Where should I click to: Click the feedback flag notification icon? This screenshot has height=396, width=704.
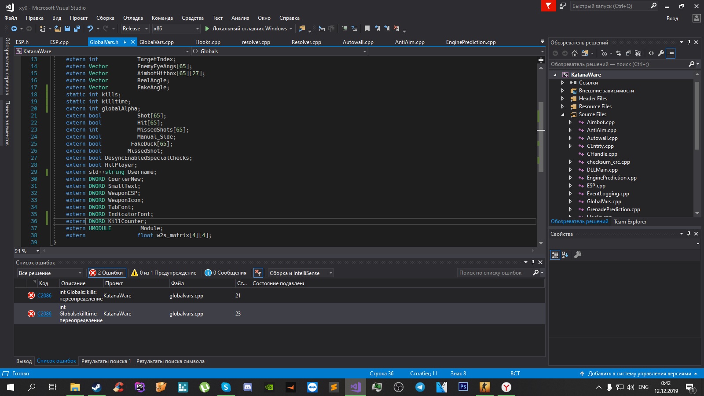coord(548,6)
